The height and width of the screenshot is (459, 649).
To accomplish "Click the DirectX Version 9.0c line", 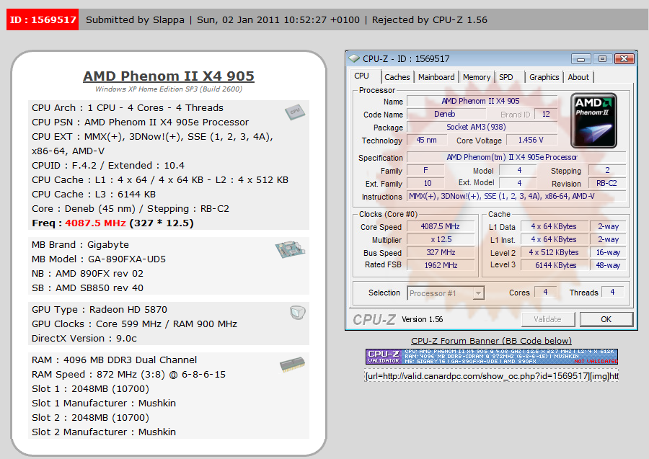I will click(84, 339).
